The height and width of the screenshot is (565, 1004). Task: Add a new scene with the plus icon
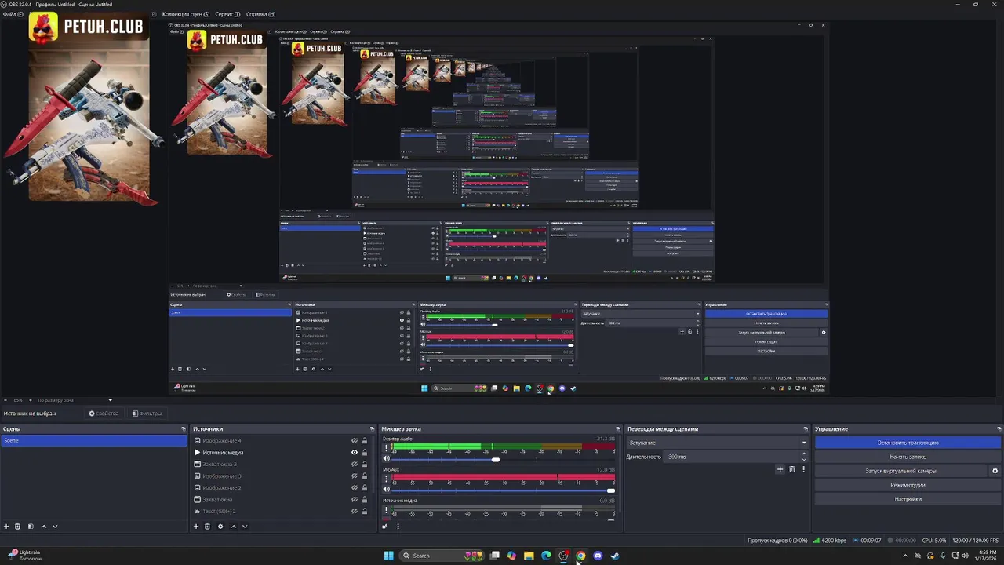coord(6,527)
